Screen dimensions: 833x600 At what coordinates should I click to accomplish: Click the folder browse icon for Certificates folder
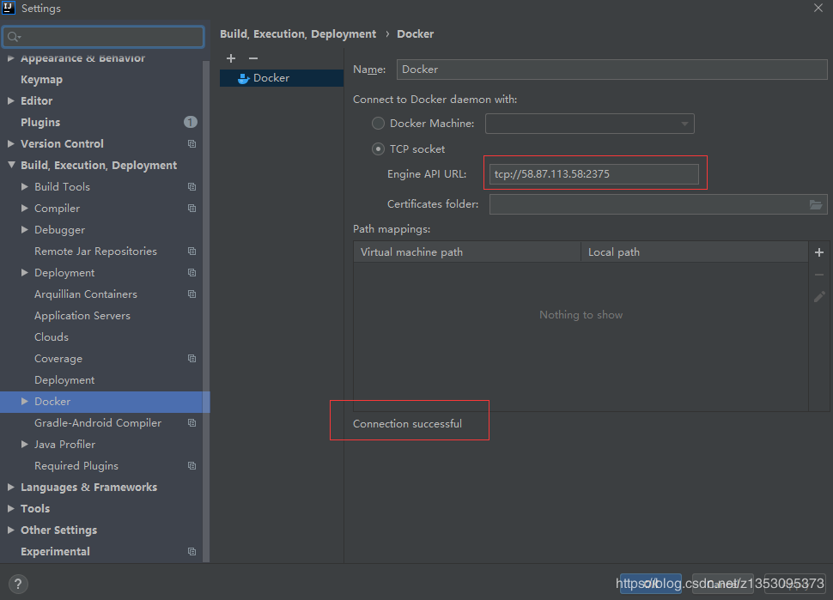816,204
